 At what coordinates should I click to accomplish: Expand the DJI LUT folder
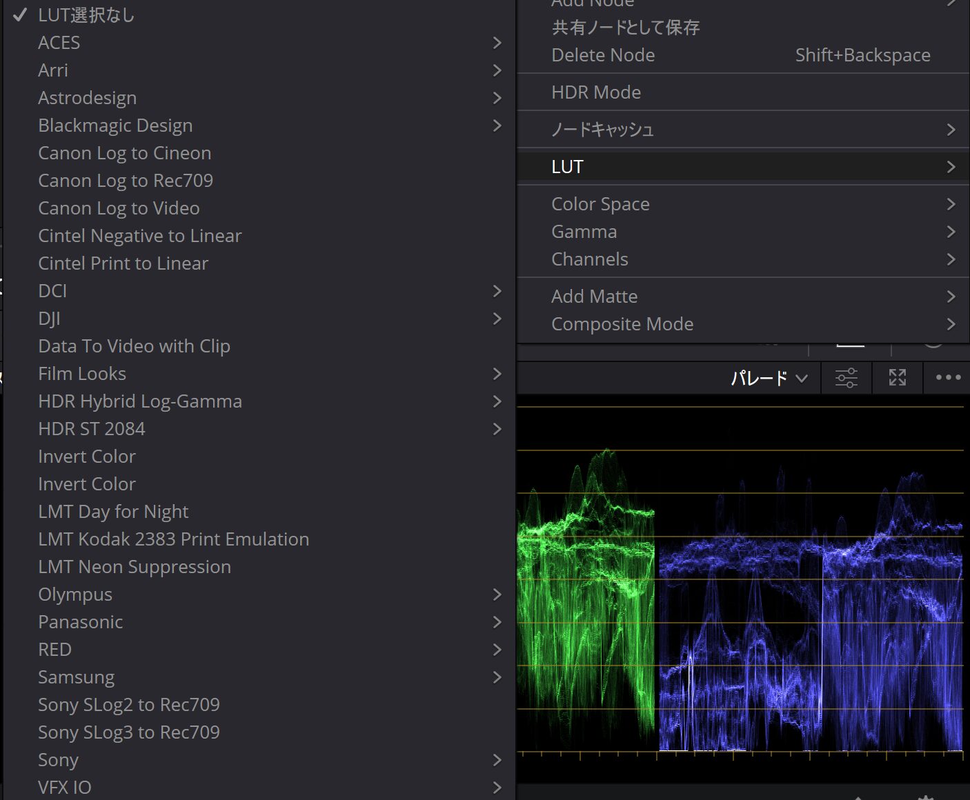tap(259, 319)
